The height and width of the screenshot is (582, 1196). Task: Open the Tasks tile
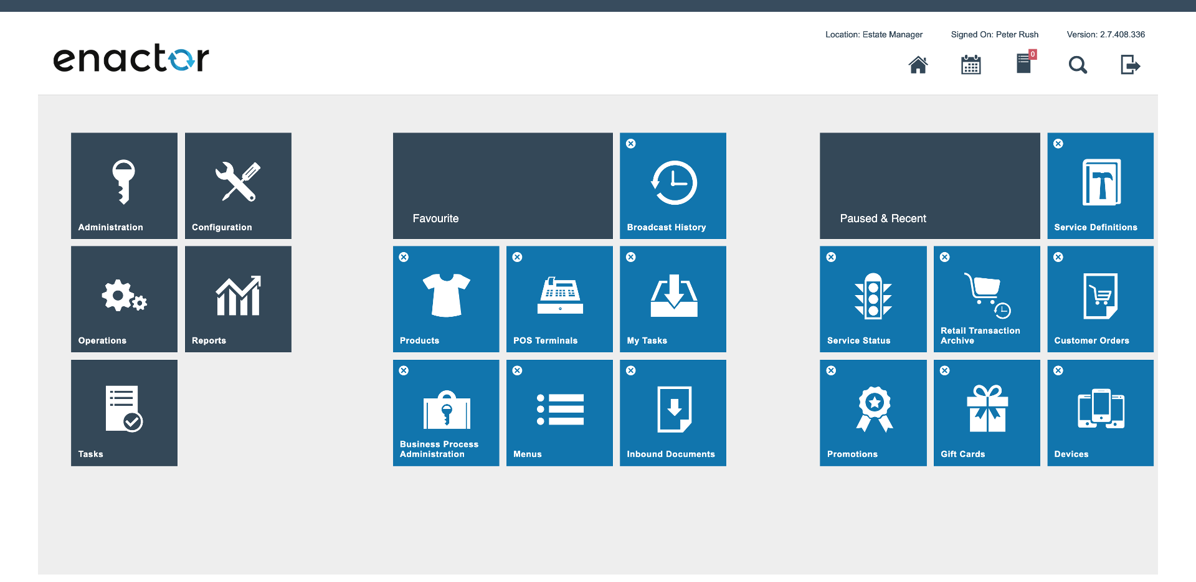pyautogui.click(x=124, y=412)
